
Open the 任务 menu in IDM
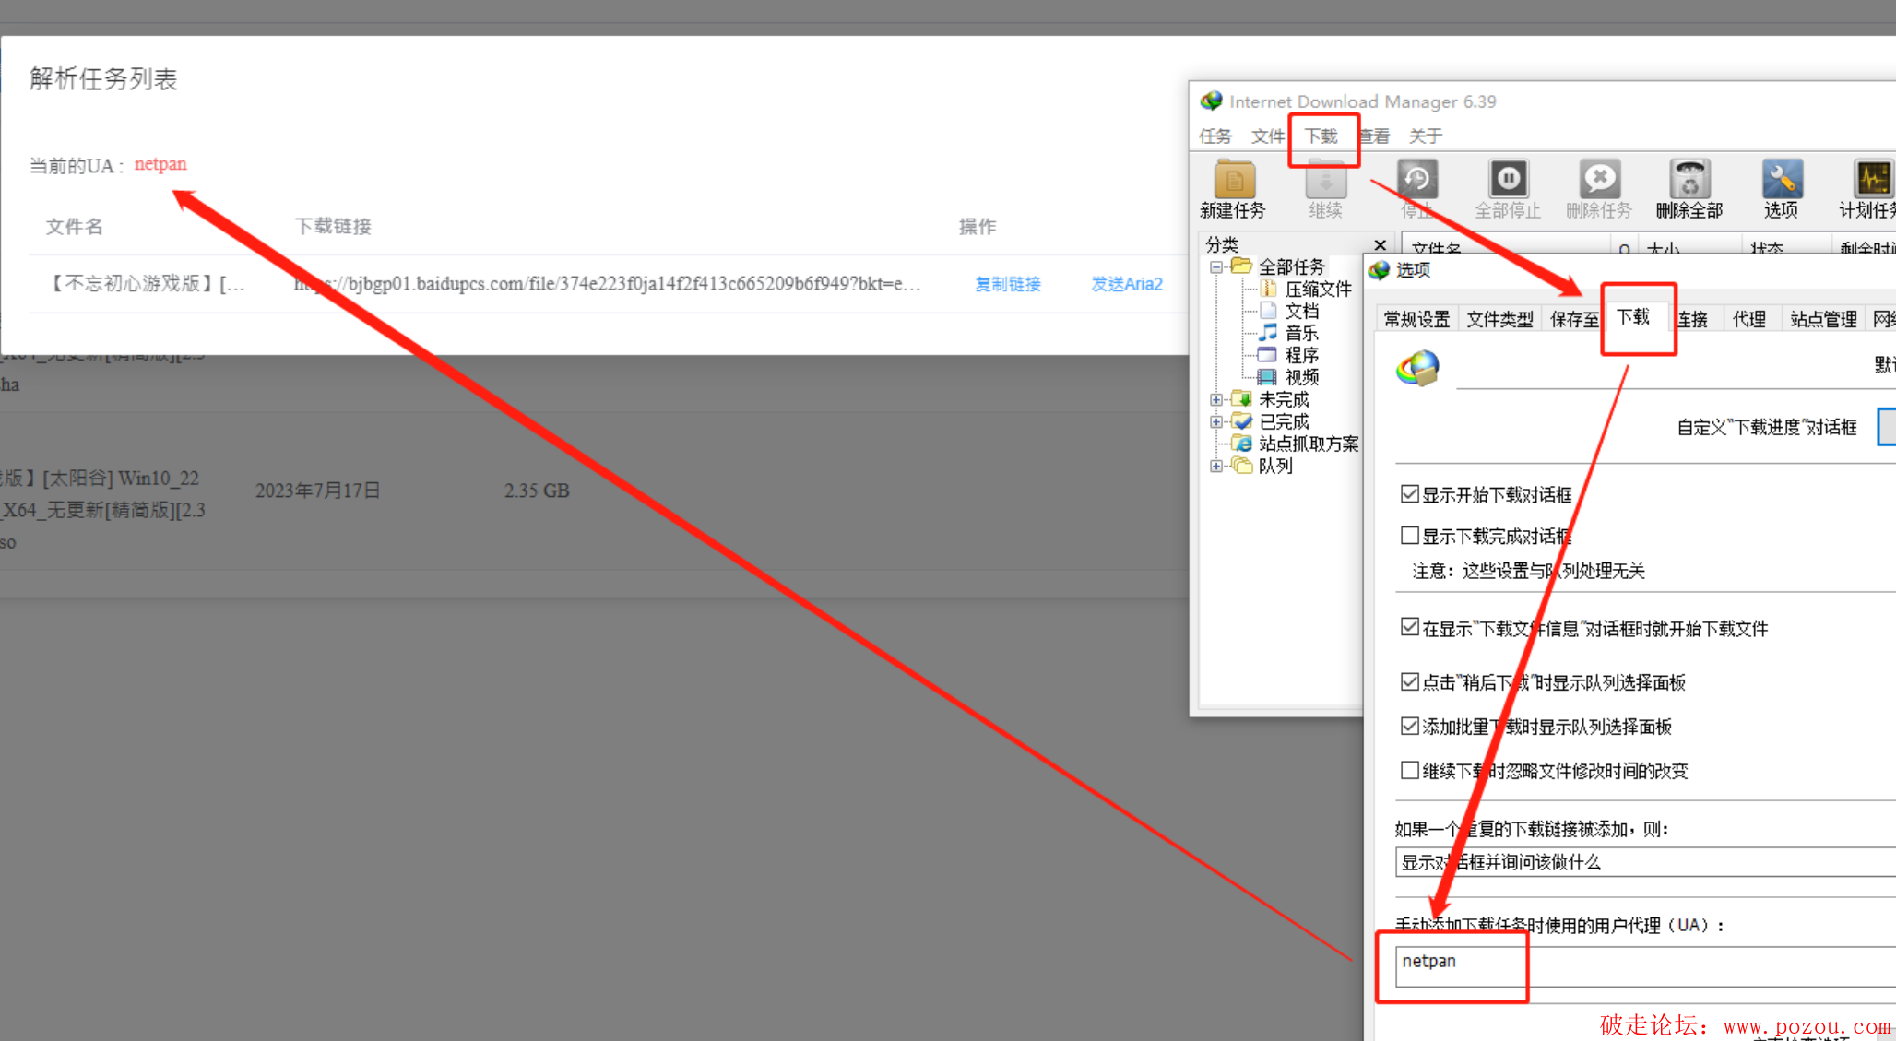point(1215,136)
